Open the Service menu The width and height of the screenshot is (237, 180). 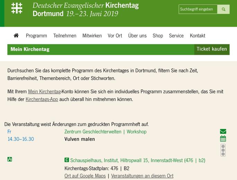[x=176, y=36]
